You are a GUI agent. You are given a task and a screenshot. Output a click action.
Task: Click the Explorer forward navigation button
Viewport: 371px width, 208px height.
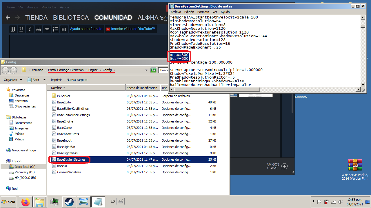(13, 70)
